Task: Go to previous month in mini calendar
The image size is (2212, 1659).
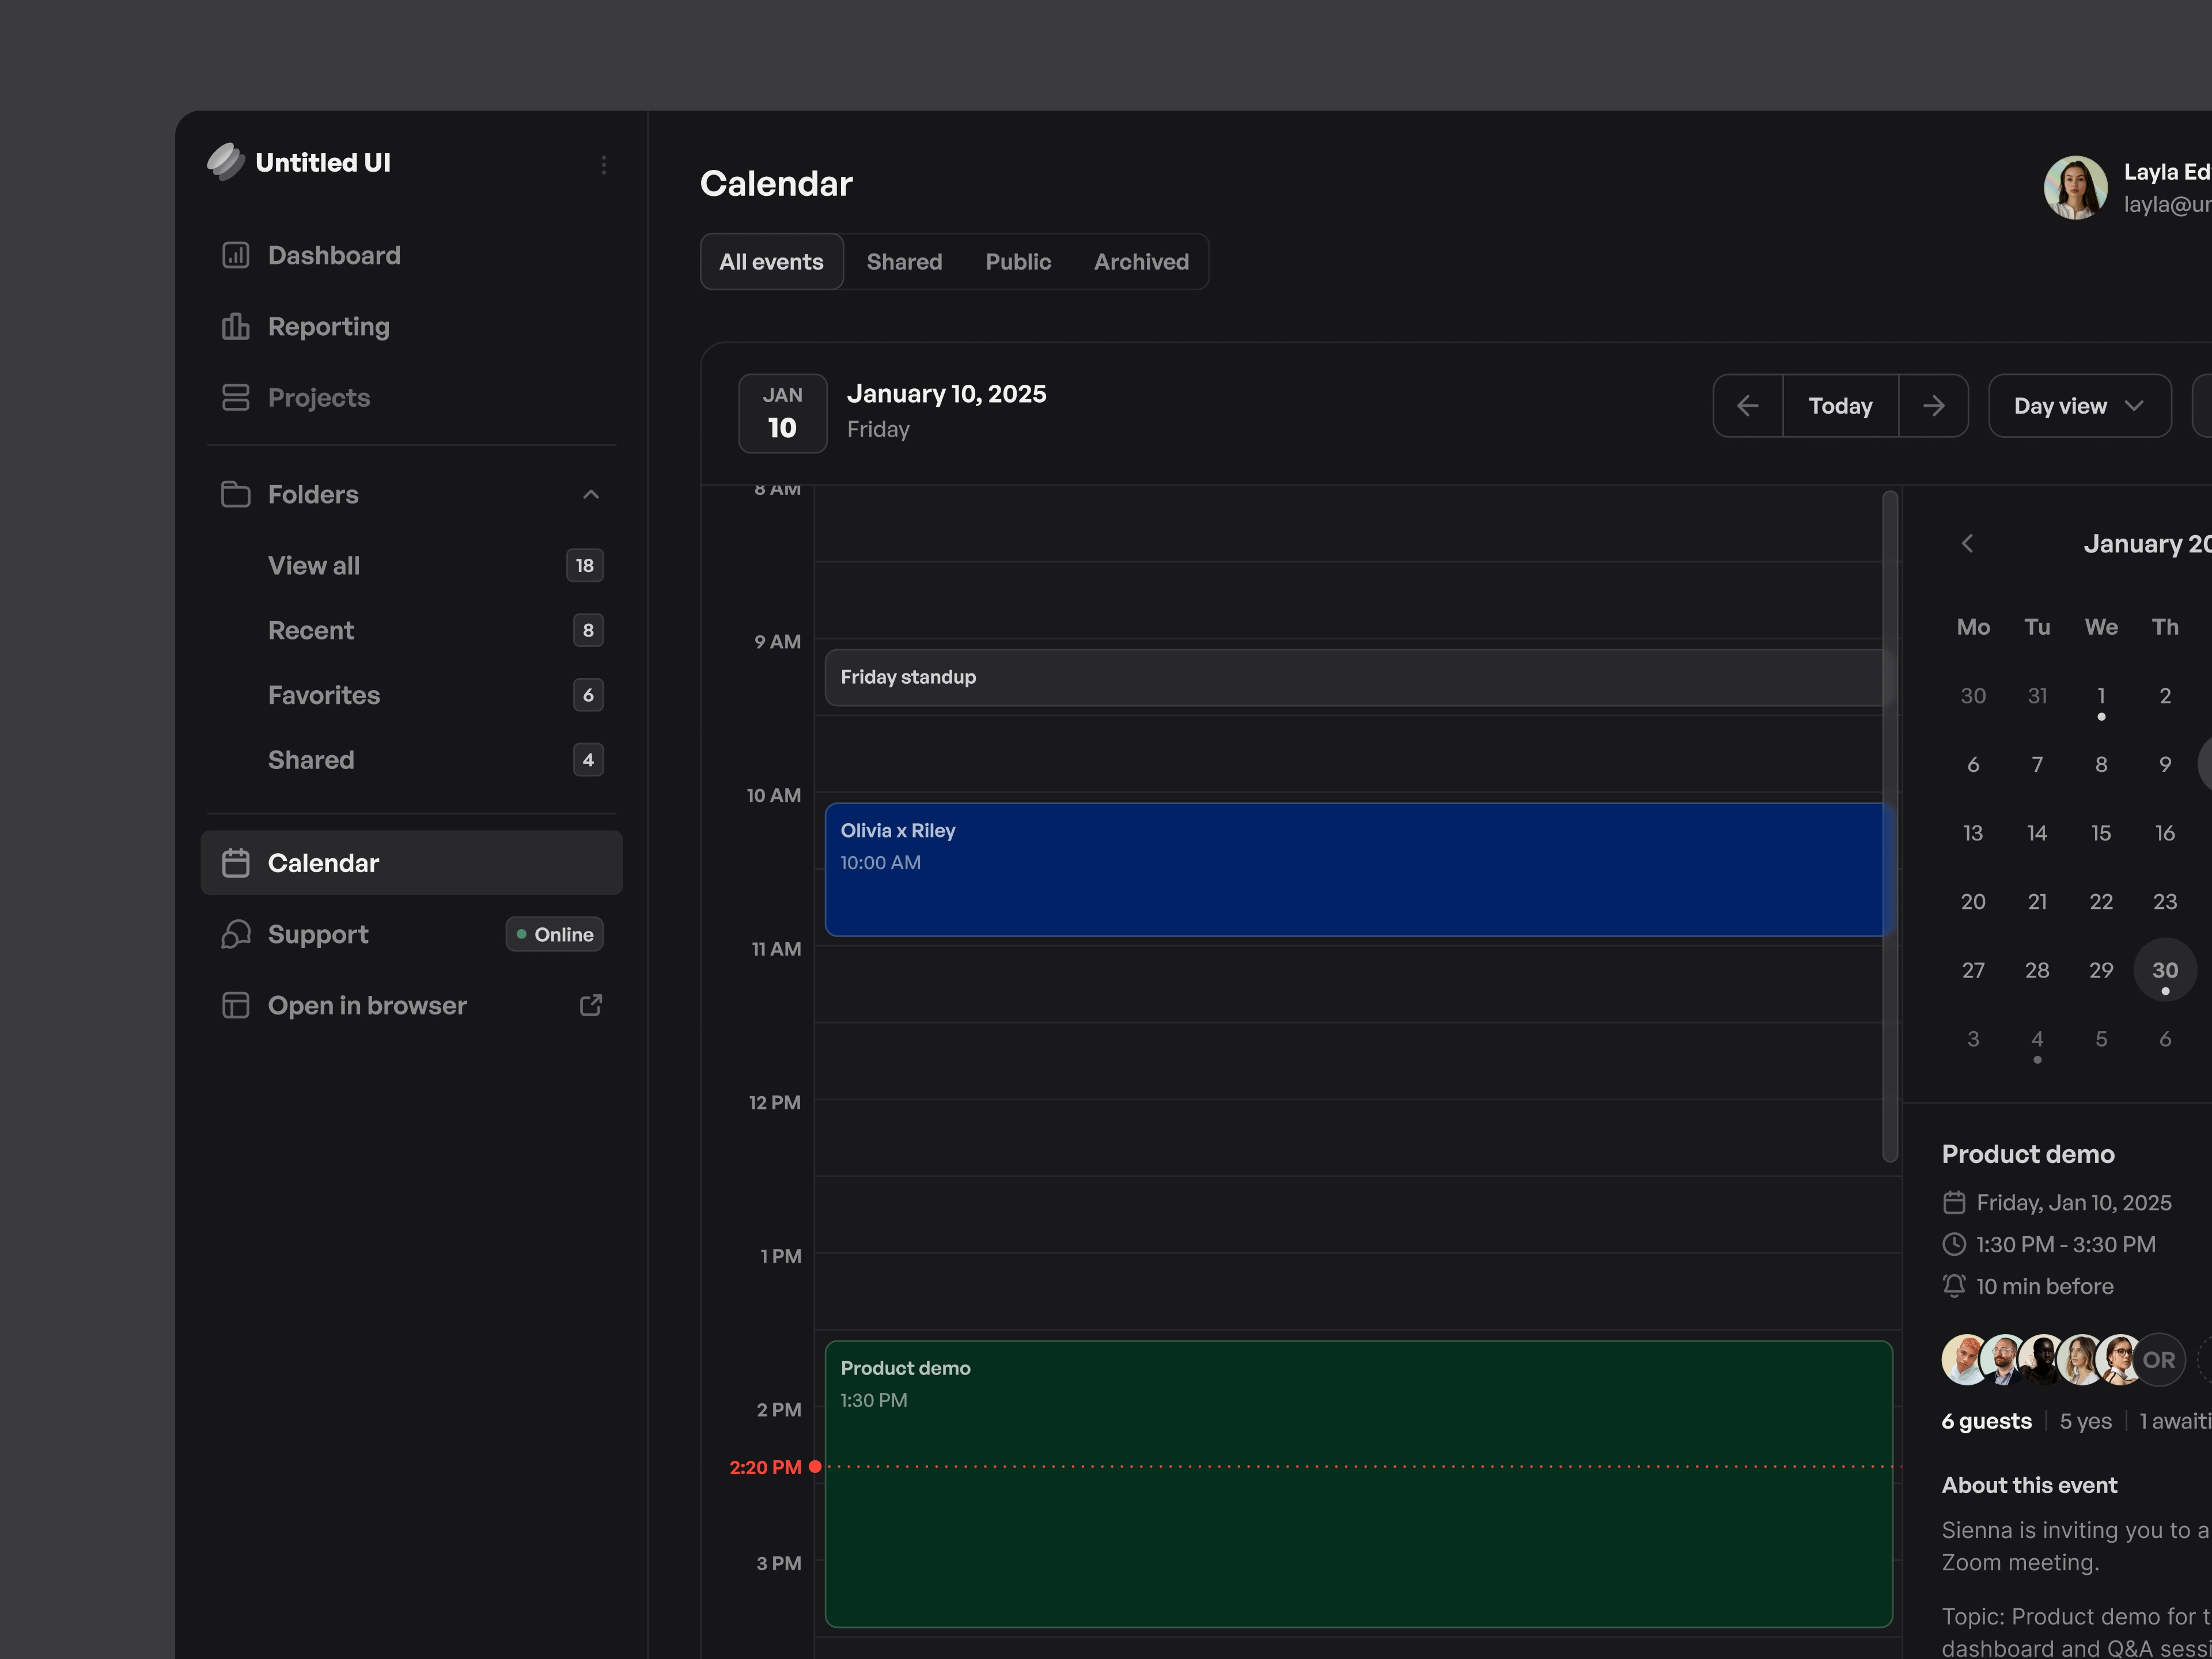Action: 1967,543
